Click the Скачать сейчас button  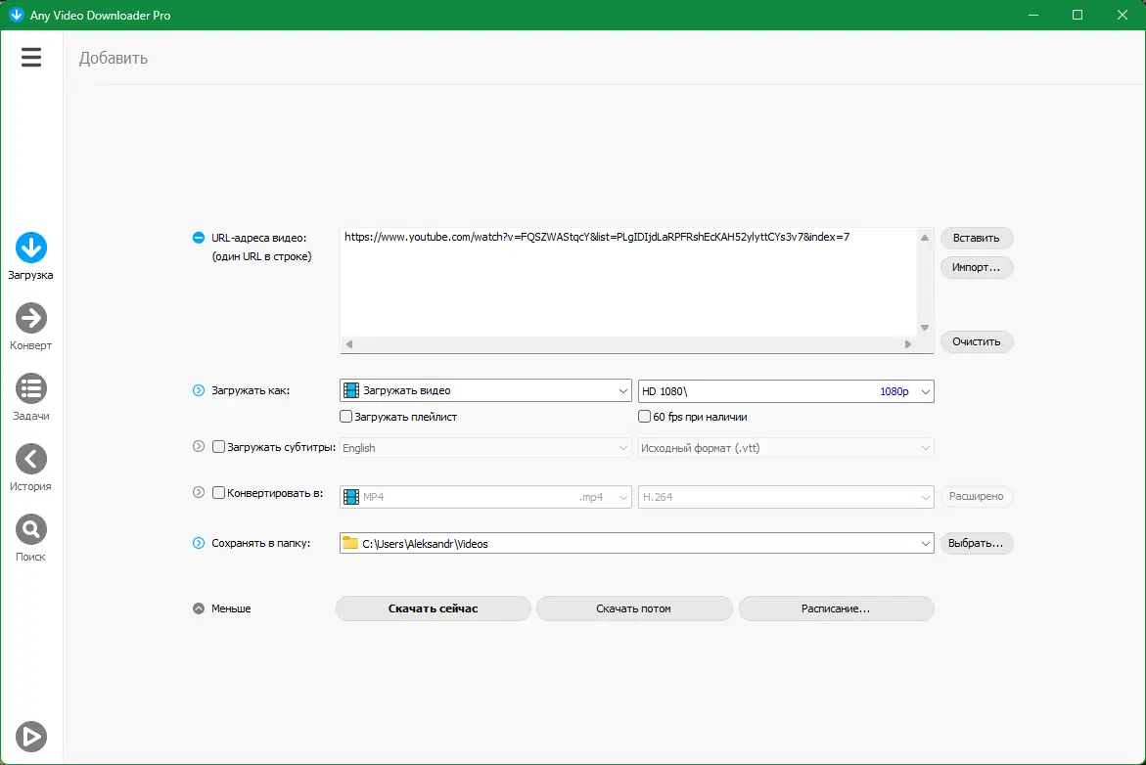click(x=433, y=607)
